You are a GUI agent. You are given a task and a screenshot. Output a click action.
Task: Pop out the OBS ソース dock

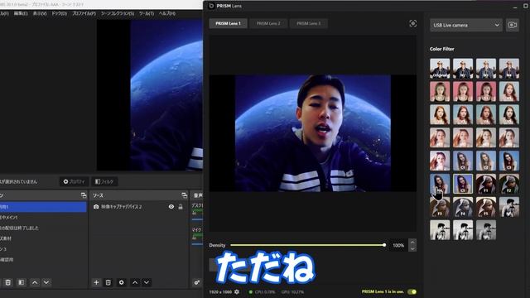point(184,195)
